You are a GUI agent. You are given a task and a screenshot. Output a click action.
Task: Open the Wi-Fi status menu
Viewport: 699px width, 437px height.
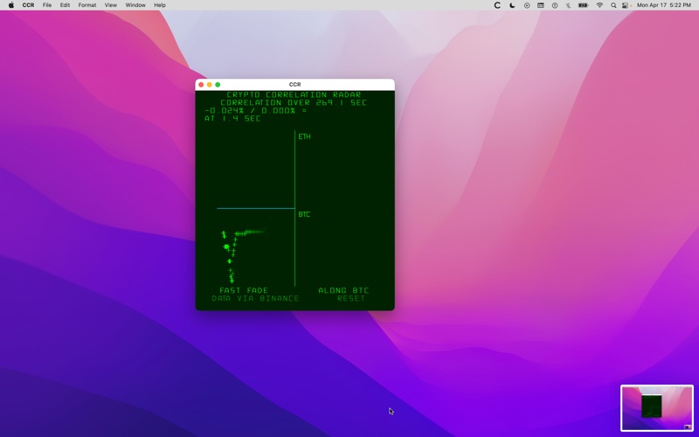pos(599,5)
